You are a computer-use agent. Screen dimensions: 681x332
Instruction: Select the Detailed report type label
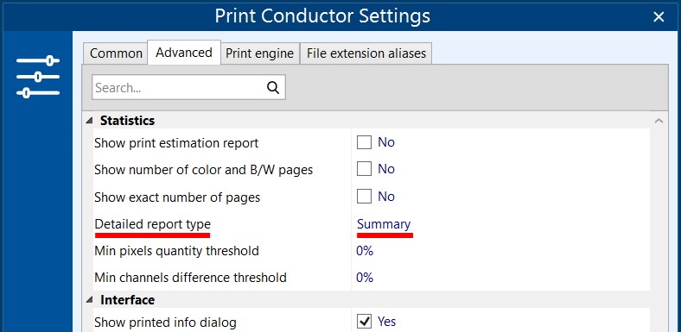152,224
